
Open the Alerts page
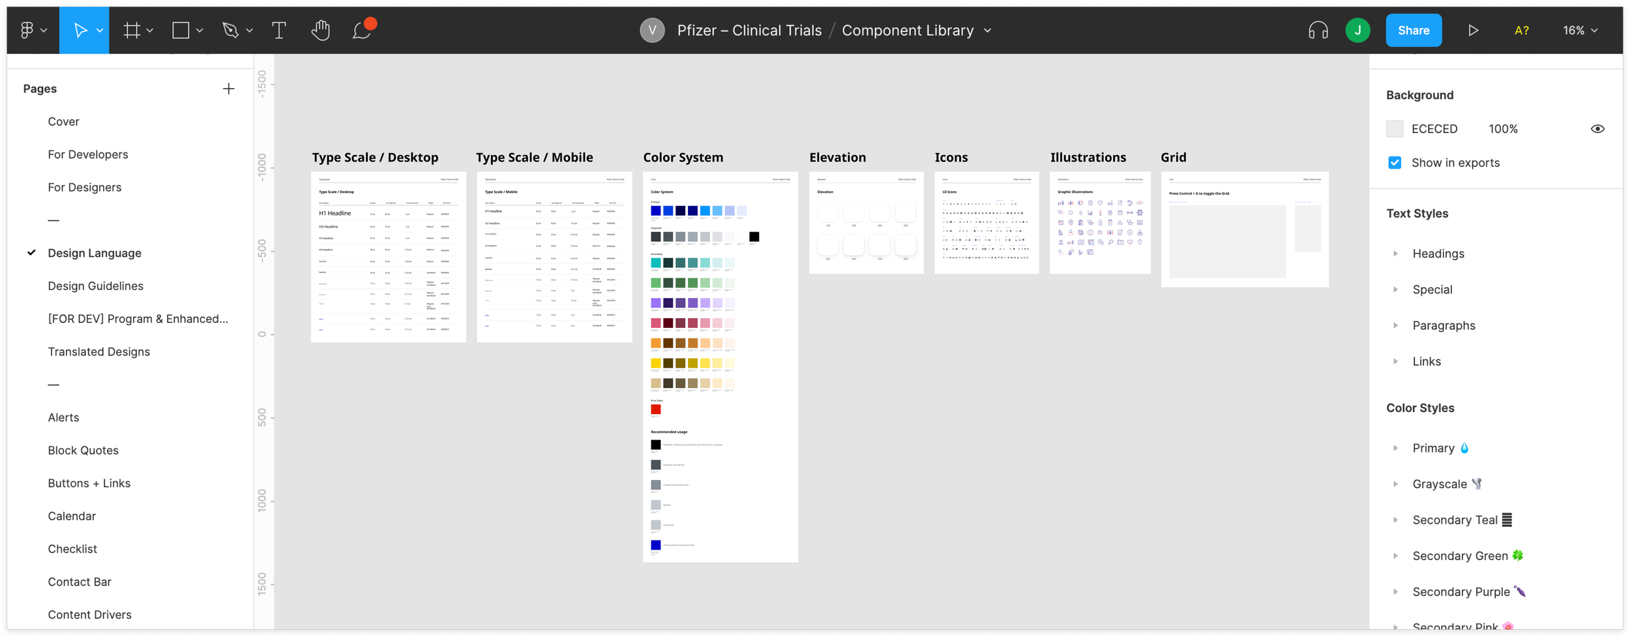pos(63,417)
